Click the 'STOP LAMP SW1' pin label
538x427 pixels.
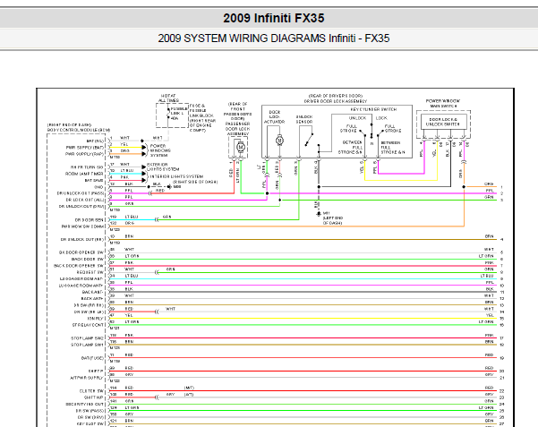point(87,345)
